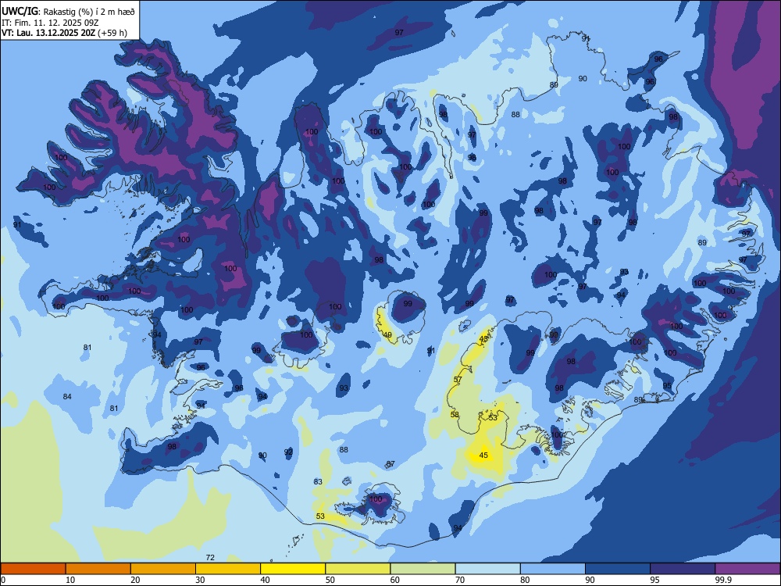
Task: Select the purple above-99.9 legend swatch
Action: tap(747, 569)
